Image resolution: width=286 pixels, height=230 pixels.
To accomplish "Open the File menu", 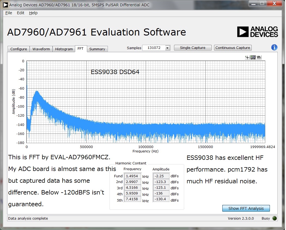I will click(8, 13).
